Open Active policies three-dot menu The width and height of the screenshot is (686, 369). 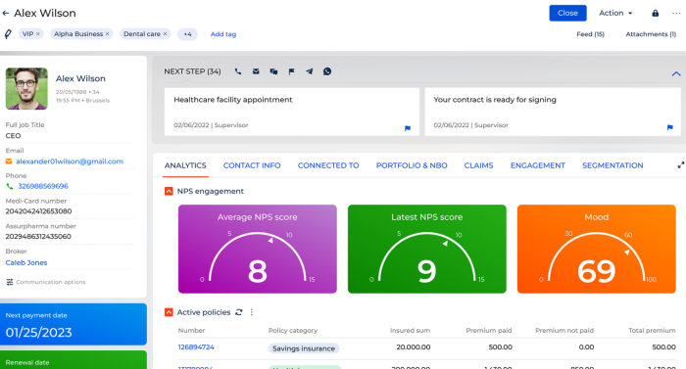[252, 312]
